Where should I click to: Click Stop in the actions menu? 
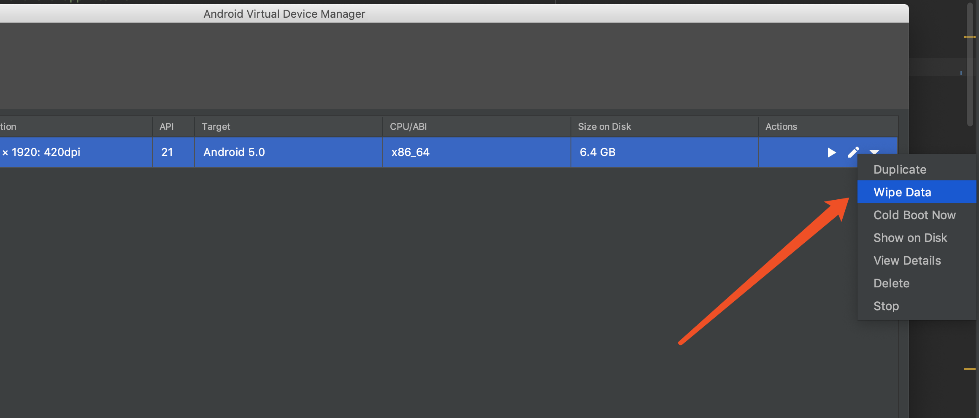click(x=917, y=306)
